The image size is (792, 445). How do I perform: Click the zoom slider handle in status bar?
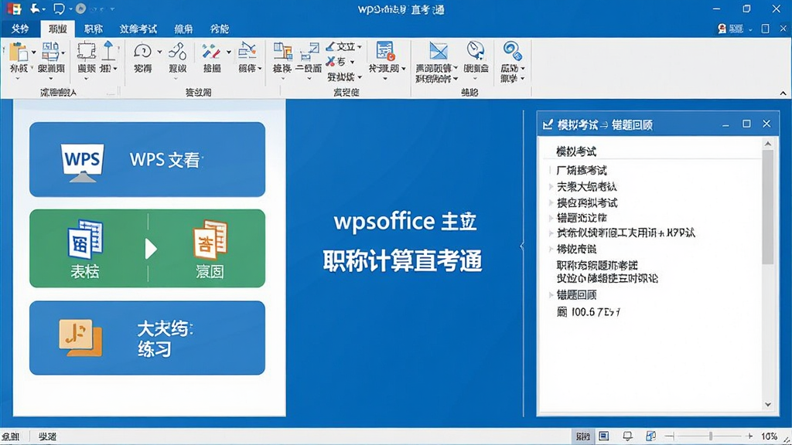click(711, 436)
